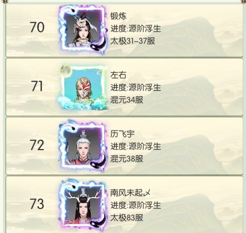Tap server label 太极83服
This screenshot has width=246, height=233.
click(x=127, y=217)
